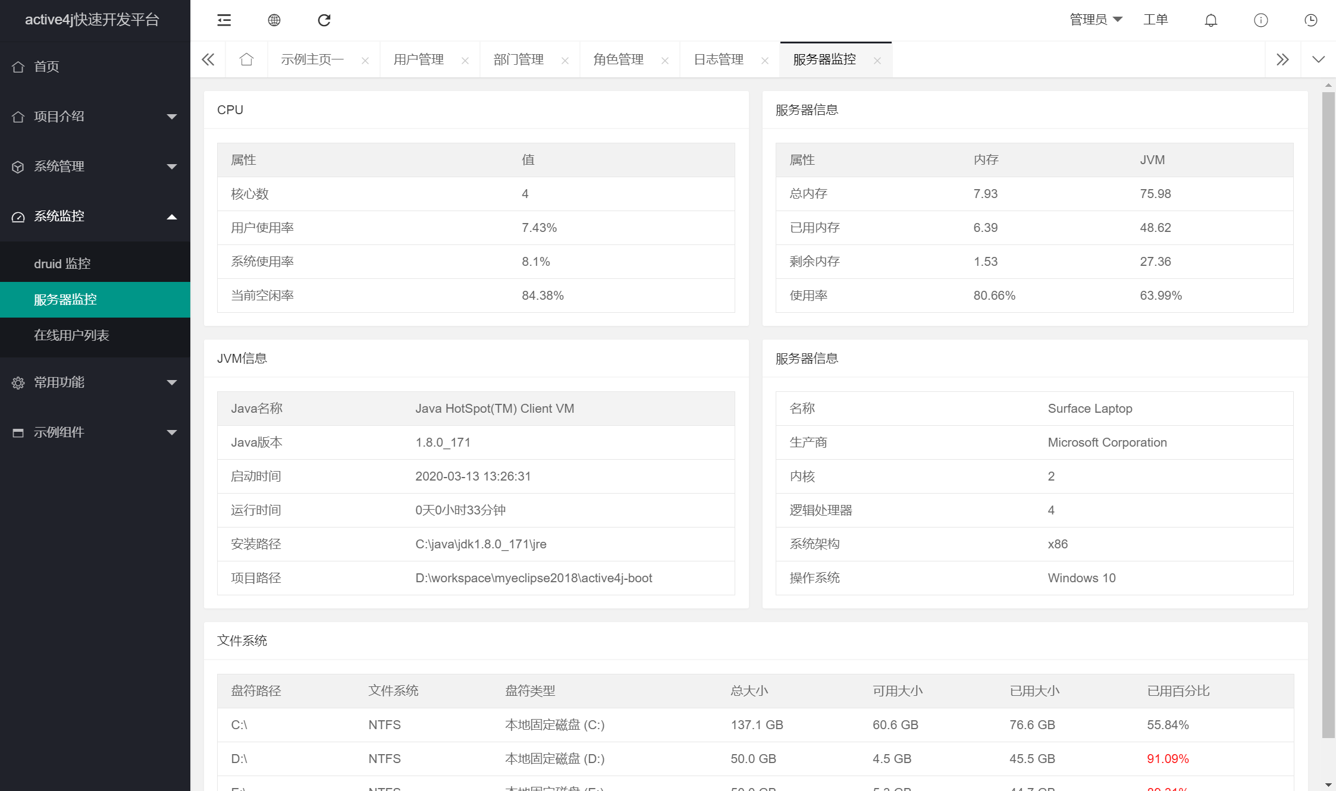Click the 项目介绍 house icon in the sidebar
The width and height of the screenshot is (1336, 791).
coord(18,117)
